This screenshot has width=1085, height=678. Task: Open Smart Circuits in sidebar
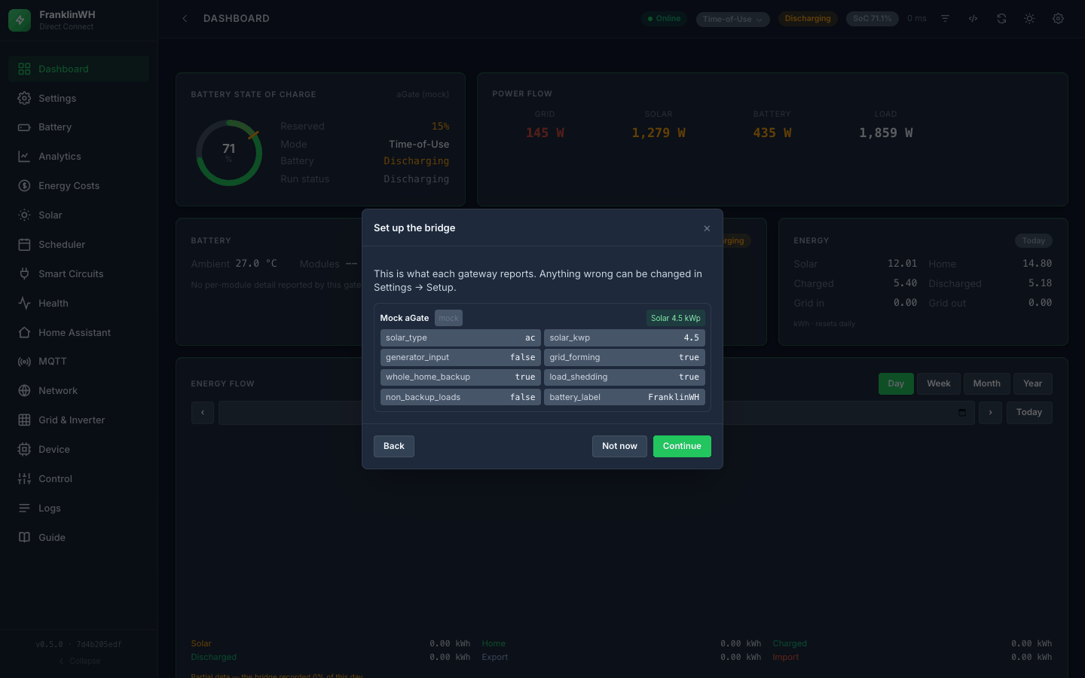pos(78,274)
